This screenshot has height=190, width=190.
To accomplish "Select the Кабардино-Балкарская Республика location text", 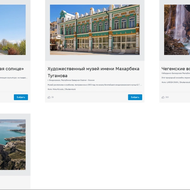I will pyautogui.click(x=176, y=73).
